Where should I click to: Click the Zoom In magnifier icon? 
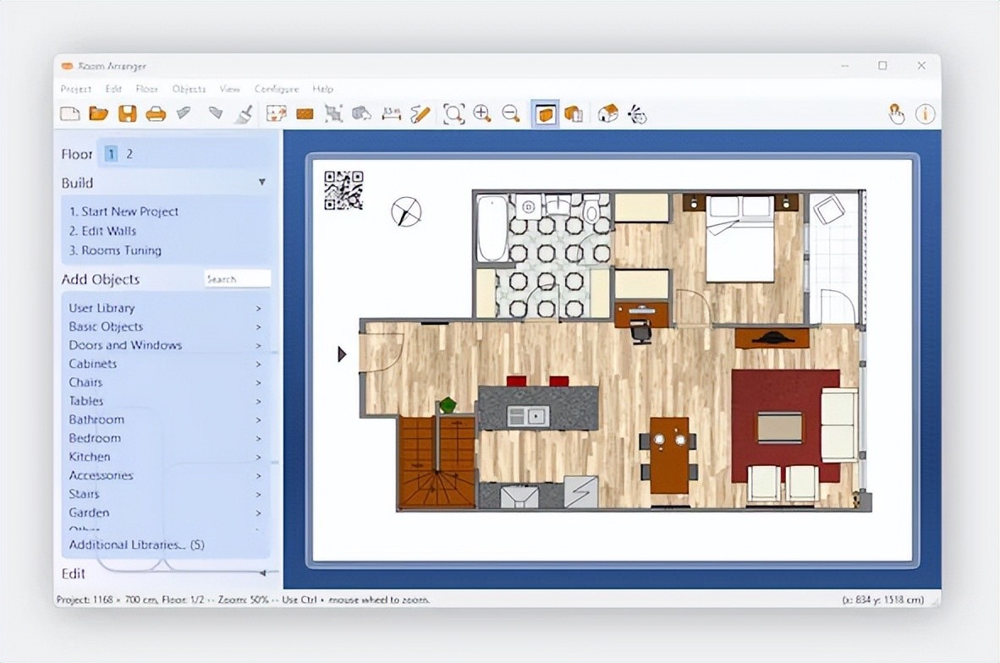click(482, 114)
